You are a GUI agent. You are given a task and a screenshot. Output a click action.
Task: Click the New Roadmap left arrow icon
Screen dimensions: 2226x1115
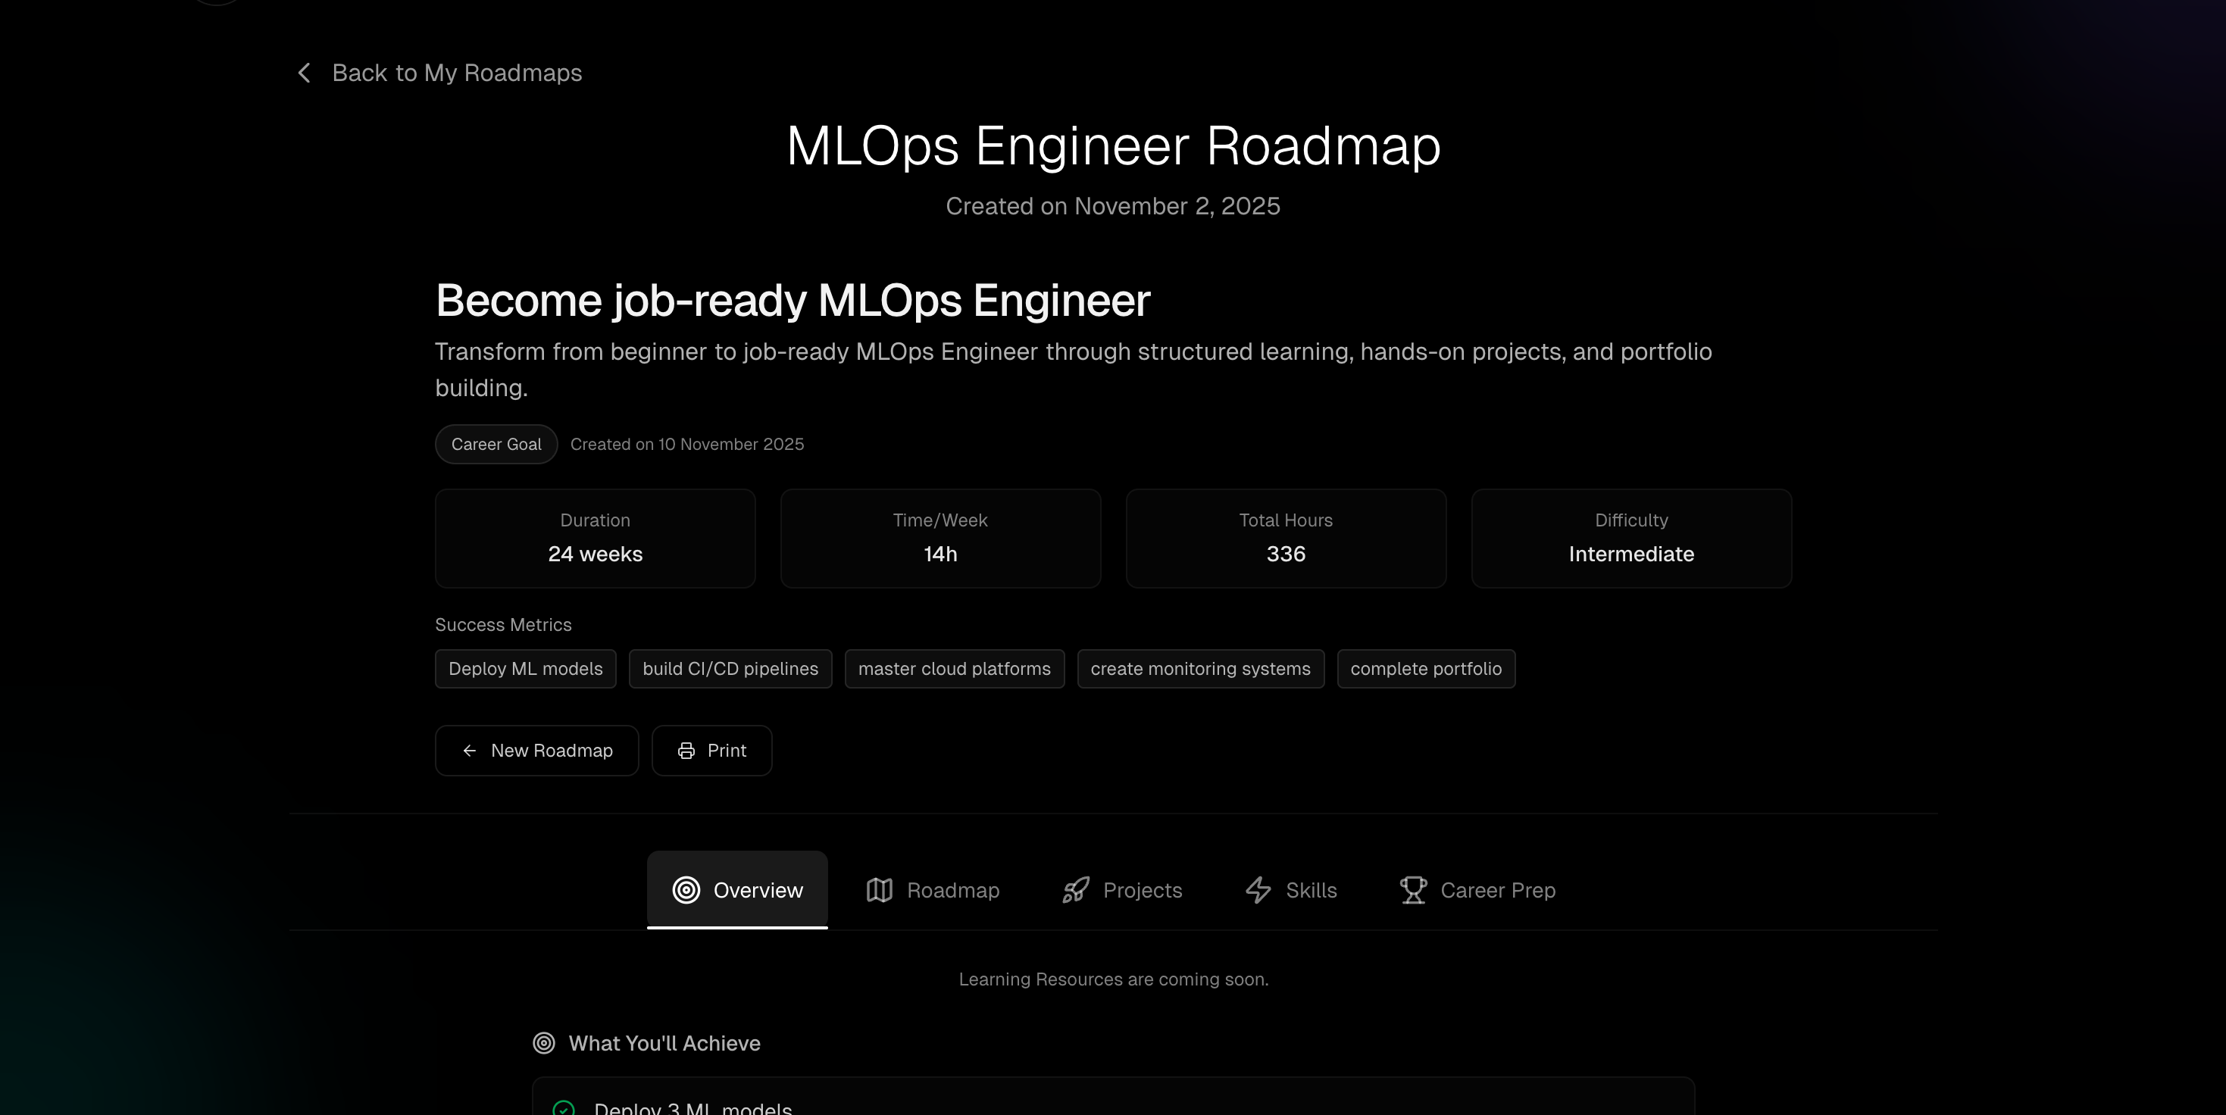[469, 751]
